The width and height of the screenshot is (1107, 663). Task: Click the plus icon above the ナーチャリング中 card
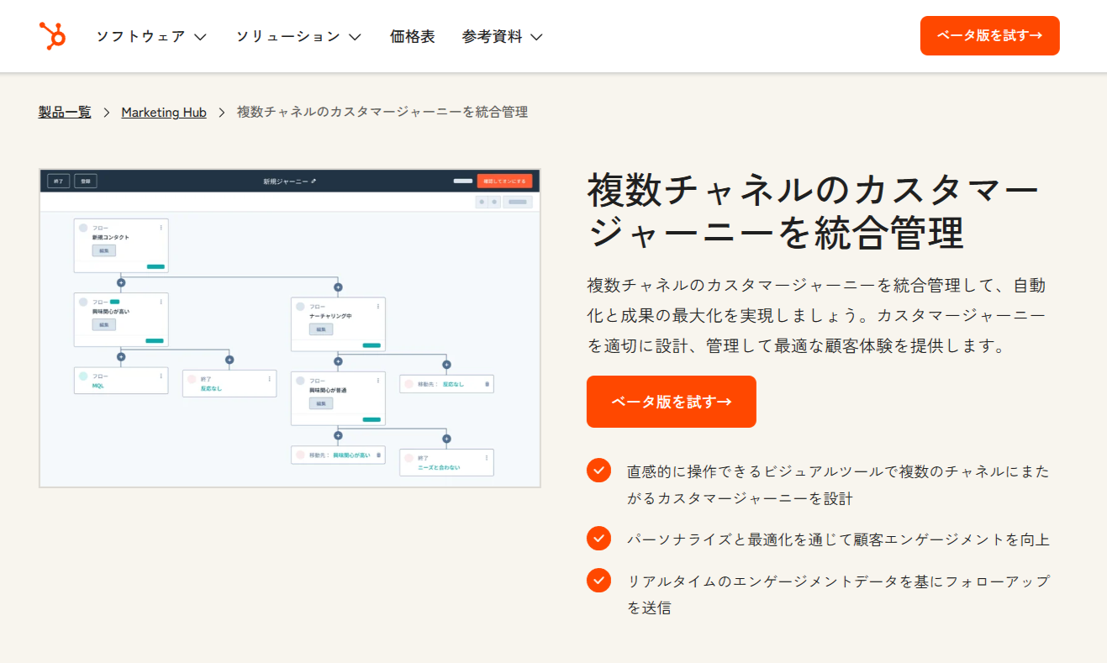point(338,287)
